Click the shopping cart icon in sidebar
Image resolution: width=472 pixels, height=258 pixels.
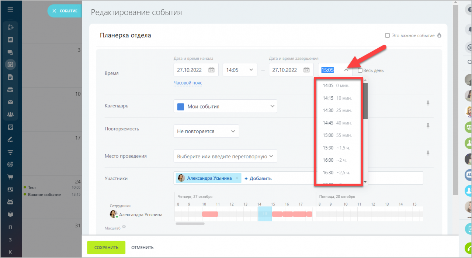[x=10, y=177]
